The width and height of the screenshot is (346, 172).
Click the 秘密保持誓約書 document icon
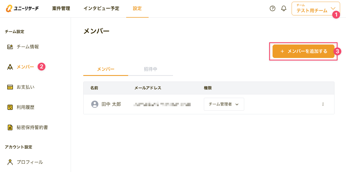tap(10, 127)
